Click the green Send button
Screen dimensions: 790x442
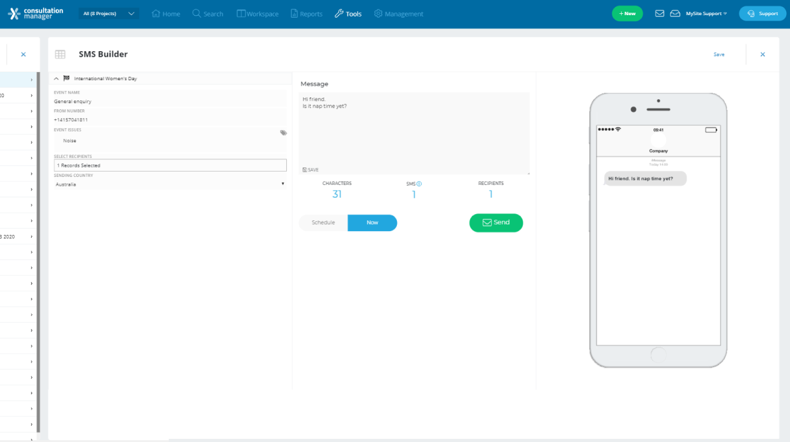click(x=496, y=223)
